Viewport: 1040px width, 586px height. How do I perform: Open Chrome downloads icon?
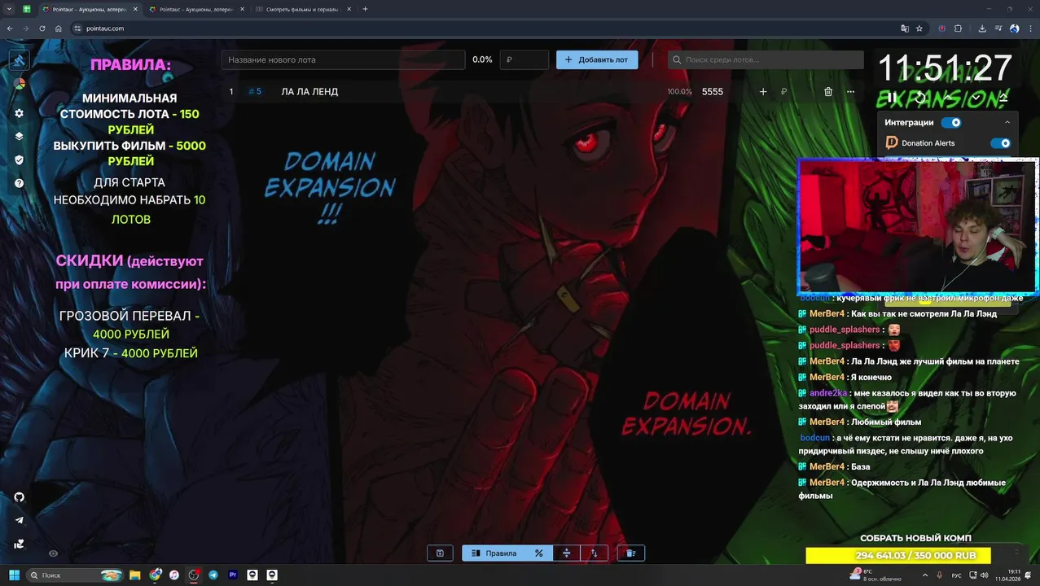[x=982, y=28]
